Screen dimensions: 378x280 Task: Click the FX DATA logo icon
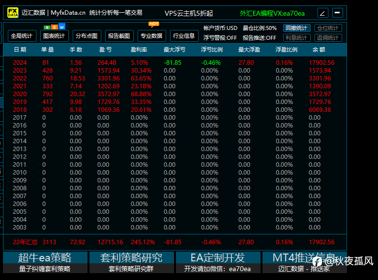[13, 13]
